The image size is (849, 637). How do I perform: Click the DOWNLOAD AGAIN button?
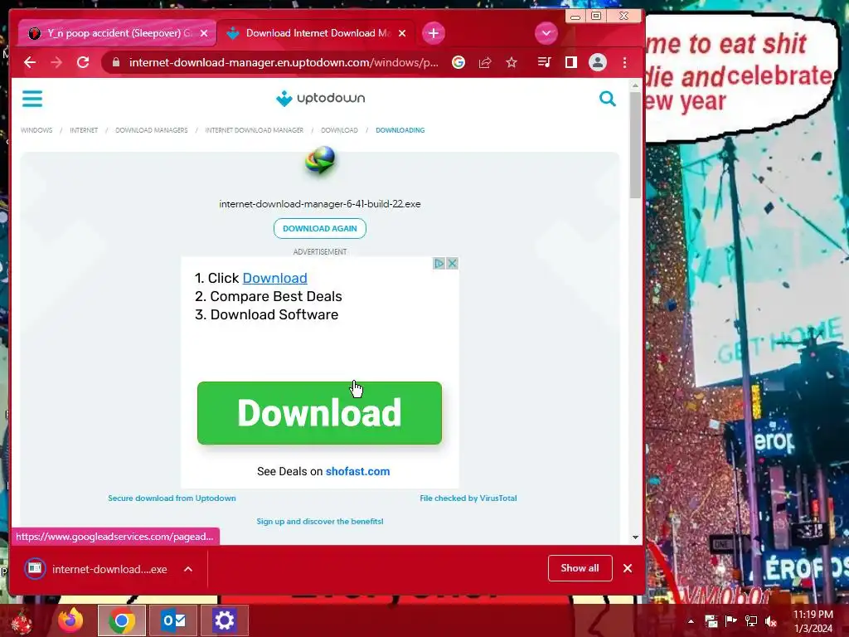[x=320, y=229]
